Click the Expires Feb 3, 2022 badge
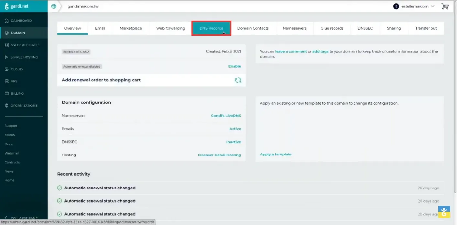The image size is (457, 225). 76,52
